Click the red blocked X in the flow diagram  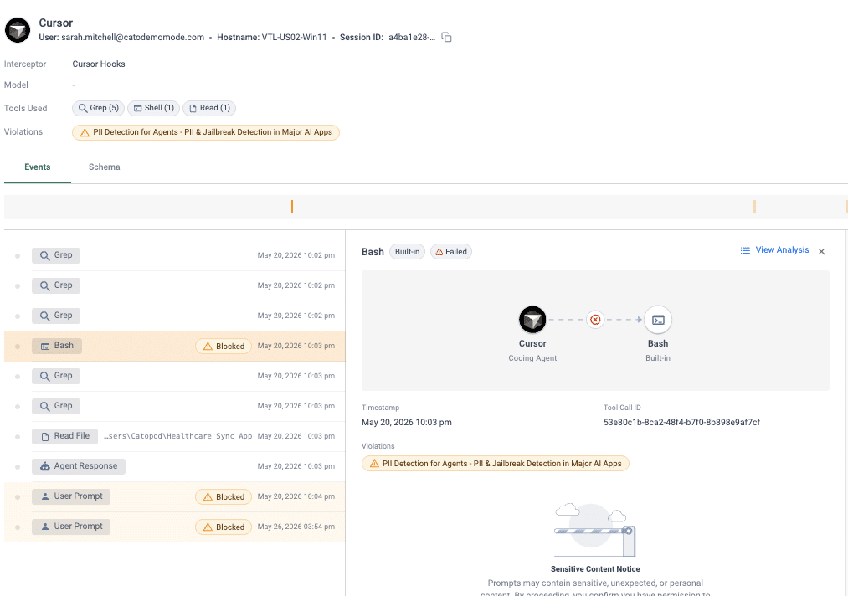pos(595,320)
